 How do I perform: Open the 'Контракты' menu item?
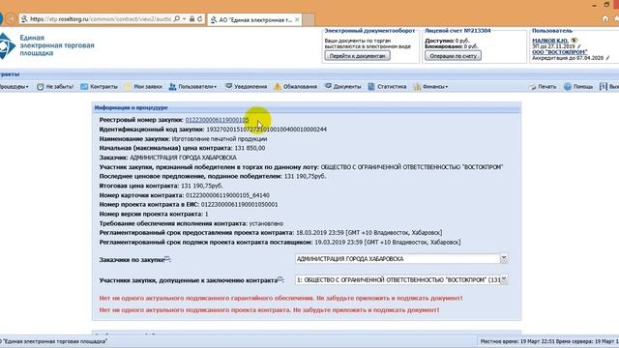click(x=103, y=86)
